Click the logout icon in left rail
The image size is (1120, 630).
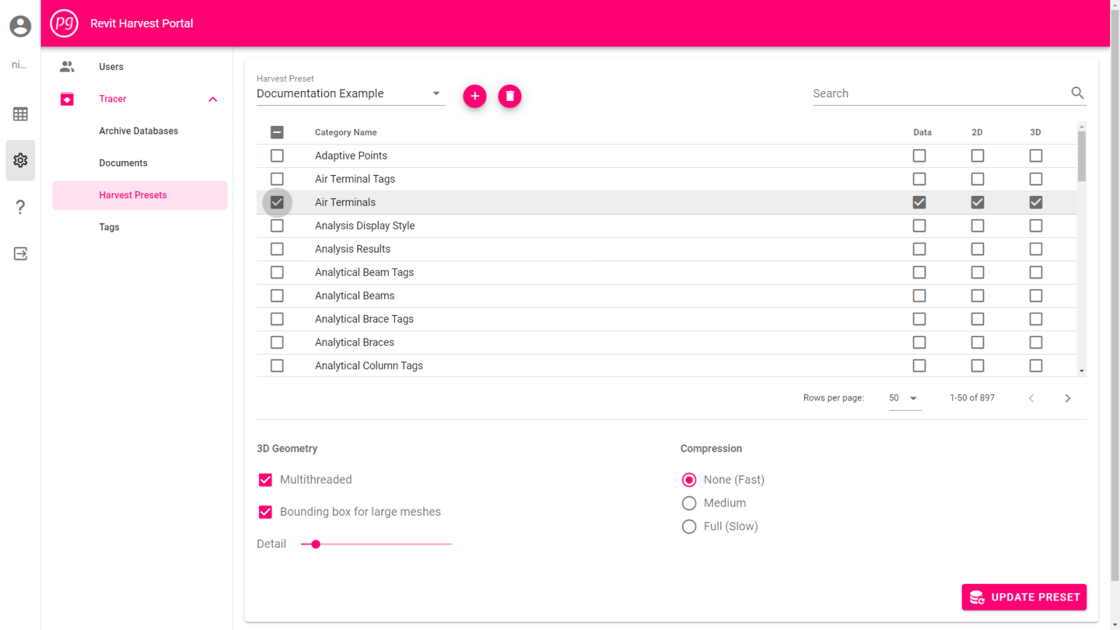pyautogui.click(x=20, y=253)
